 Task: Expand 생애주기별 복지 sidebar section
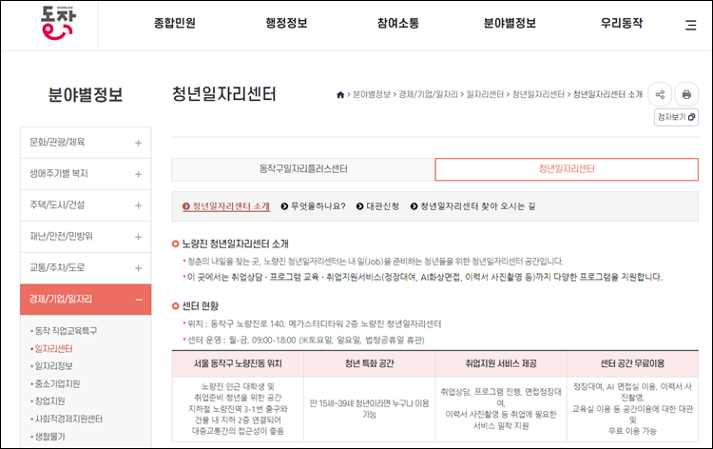(x=86, y=174)
